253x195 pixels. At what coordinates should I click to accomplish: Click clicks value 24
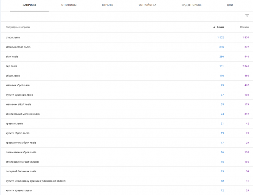click(222, 114)
